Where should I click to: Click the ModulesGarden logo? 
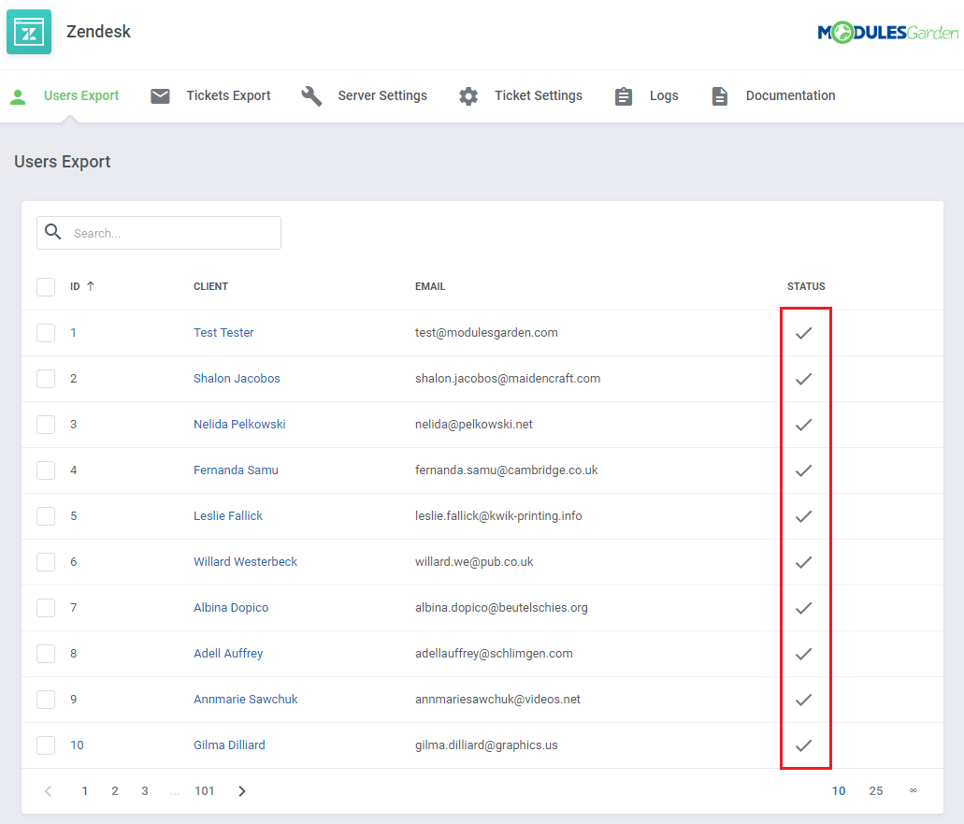887,32
